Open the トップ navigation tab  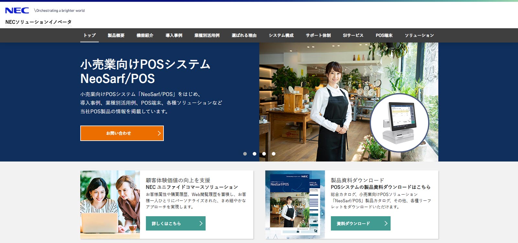[x=89, y=35]
